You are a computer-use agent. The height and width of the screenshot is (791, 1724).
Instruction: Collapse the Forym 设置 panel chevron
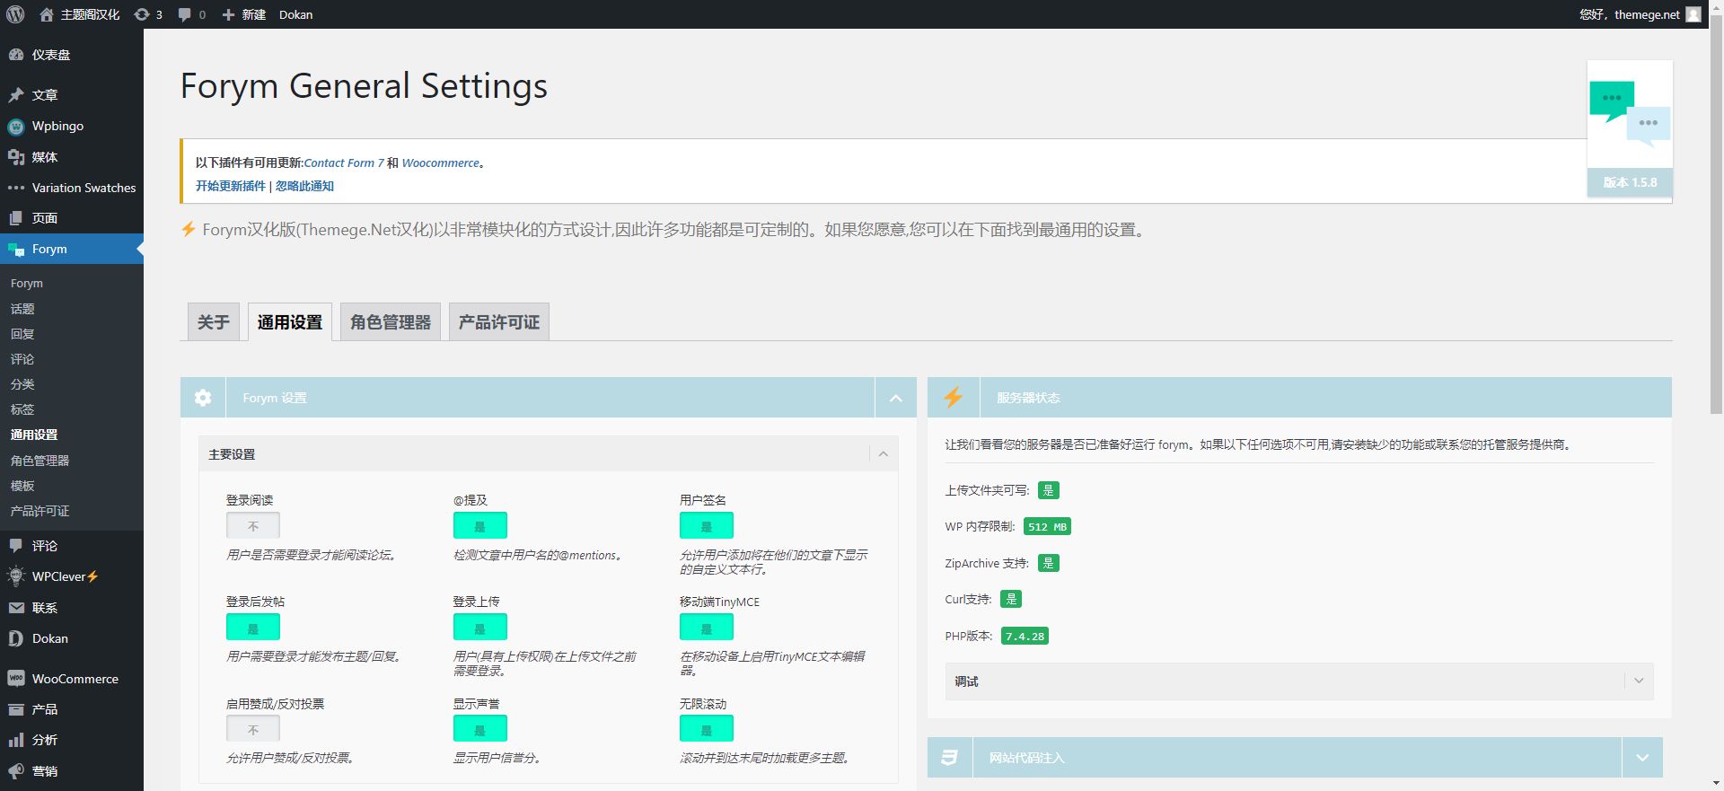click(x=895, y=398)
